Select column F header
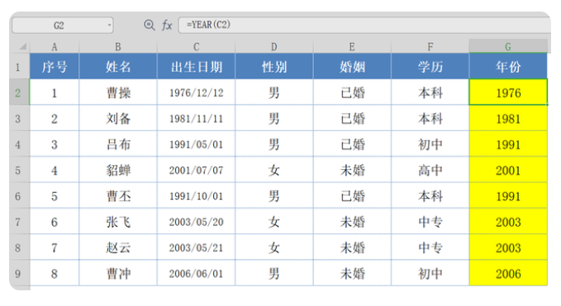561x306 pixels. [430, 47]
